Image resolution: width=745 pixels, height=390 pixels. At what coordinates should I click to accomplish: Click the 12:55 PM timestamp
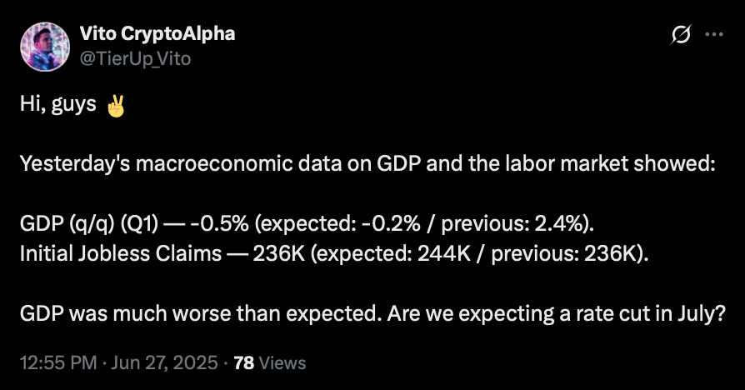coord(58,363)
